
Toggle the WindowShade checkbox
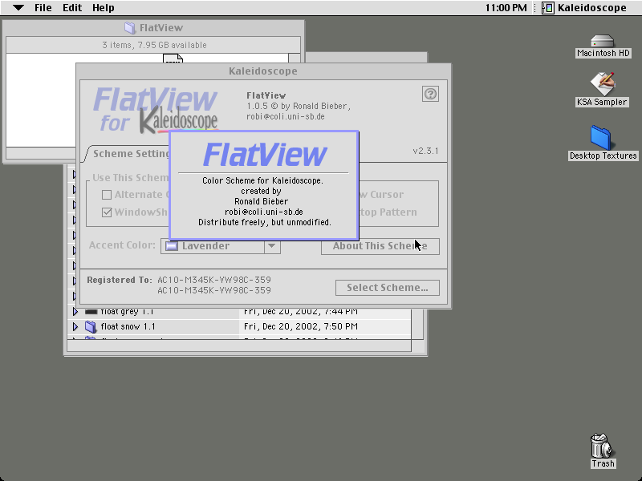tap(107, 212)
